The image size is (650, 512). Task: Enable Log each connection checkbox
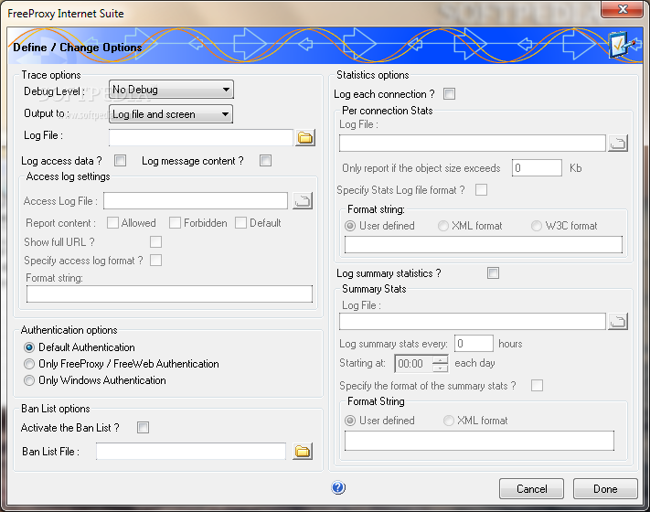[x=450, y=93]
